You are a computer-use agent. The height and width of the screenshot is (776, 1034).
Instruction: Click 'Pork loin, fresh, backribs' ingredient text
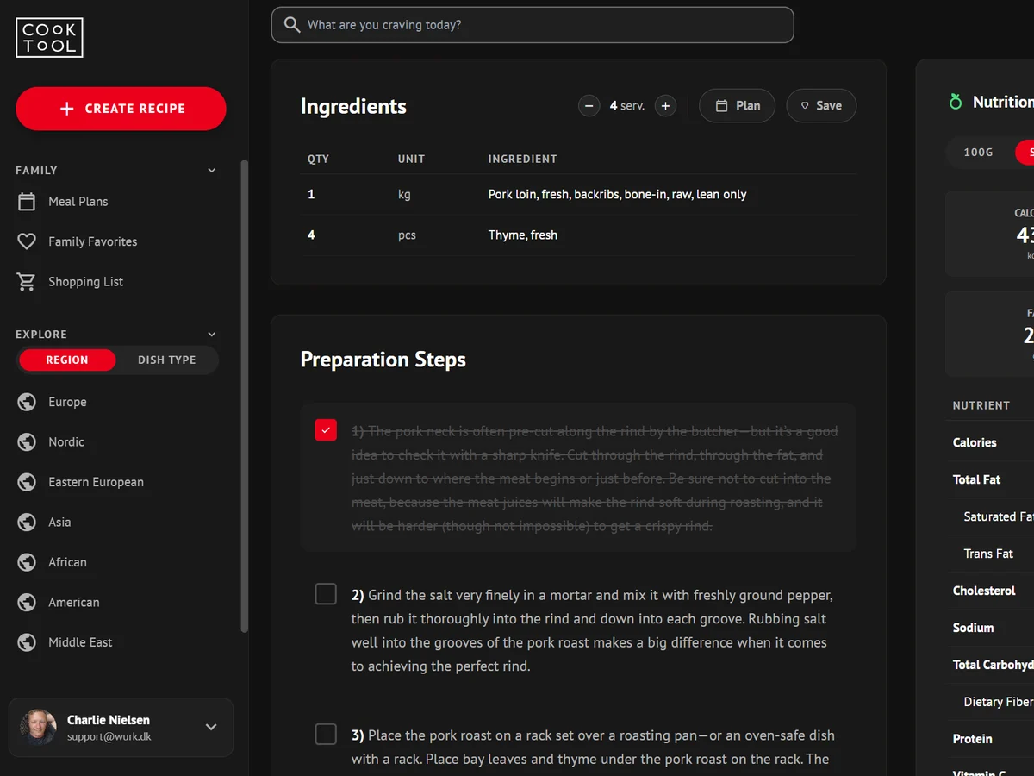pos(618,195)
